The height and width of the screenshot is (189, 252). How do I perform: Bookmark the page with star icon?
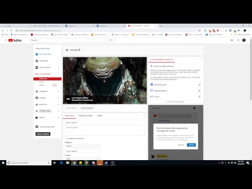point(199,30)
